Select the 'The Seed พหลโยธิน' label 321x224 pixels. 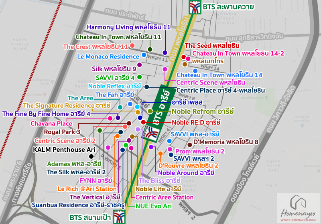point(212,46)
